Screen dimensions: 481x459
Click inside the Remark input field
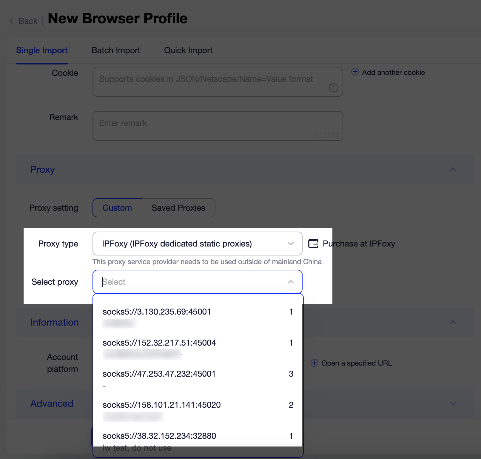pos(218,125)
